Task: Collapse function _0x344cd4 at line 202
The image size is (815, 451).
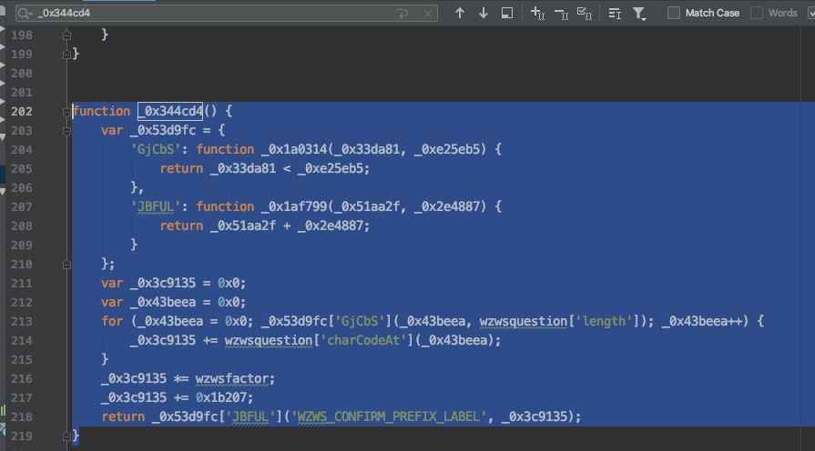Action: coord(66,112)
